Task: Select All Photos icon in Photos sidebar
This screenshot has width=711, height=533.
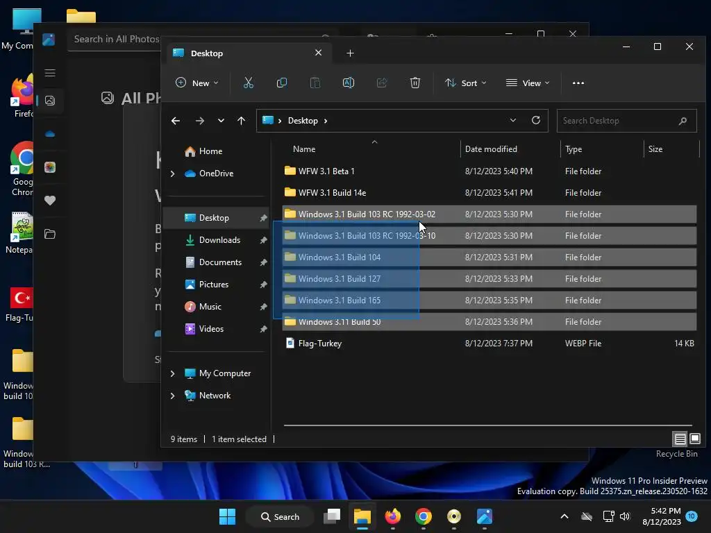Action: (x=50, y=100)
